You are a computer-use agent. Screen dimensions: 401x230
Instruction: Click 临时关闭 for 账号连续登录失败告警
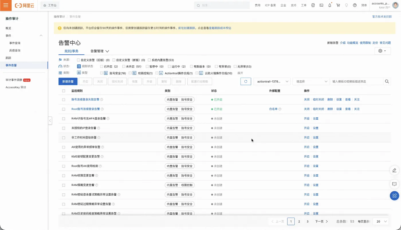click(318, 100)
